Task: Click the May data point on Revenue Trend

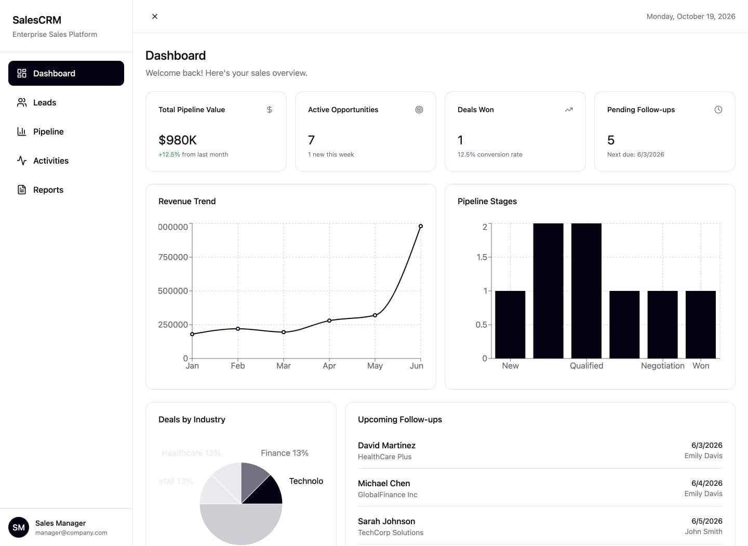Action: [375, 315]
